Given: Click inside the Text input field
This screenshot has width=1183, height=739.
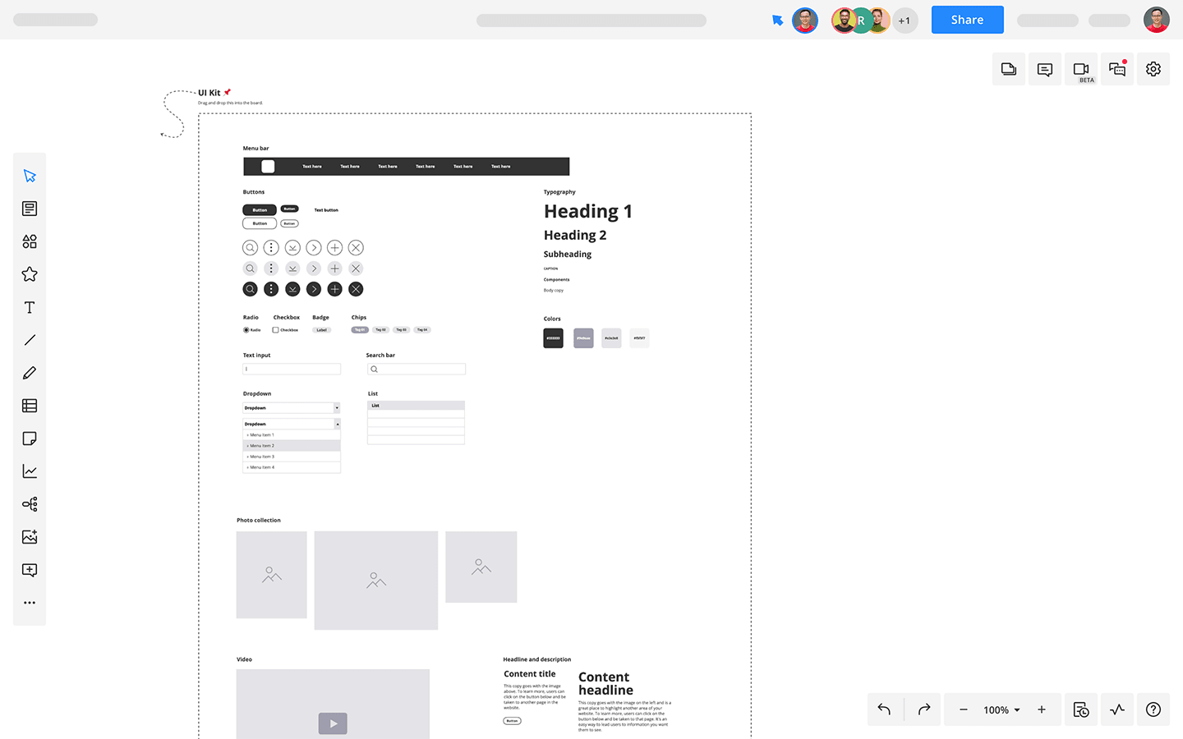Looking at the screenshot, I should (x=292, y=369).
